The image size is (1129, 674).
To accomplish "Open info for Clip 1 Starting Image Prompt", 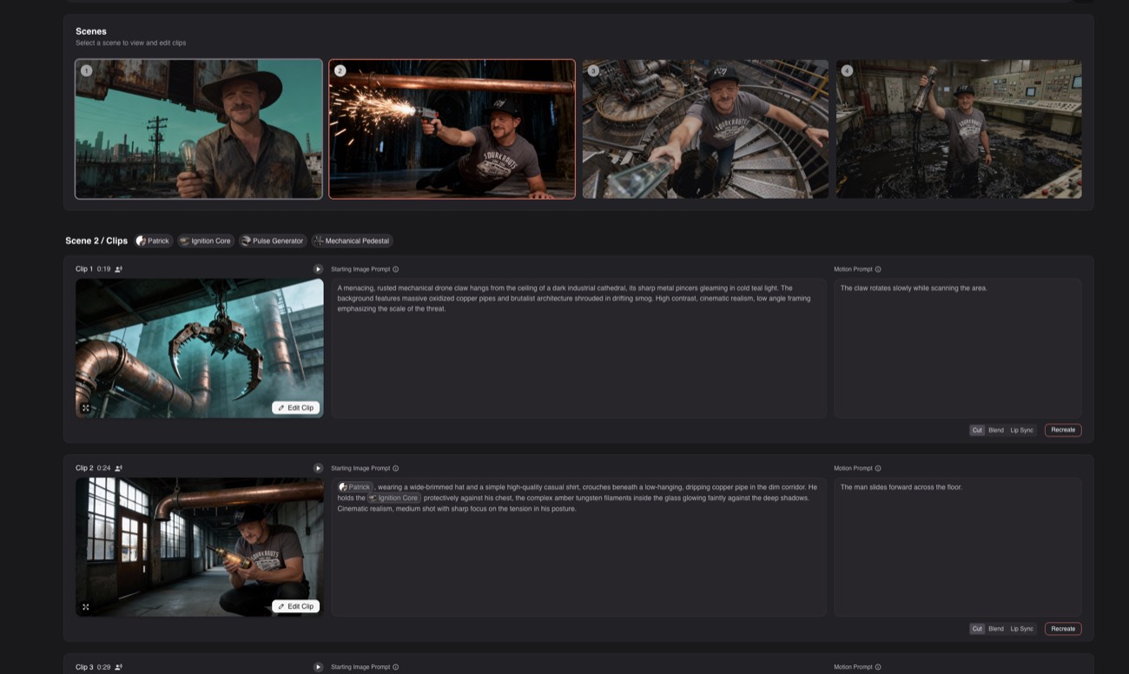I will [396, 269].
